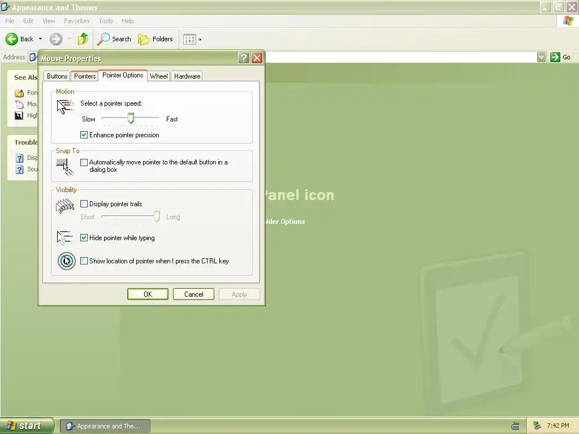This screenshot has width=579, height=434.
Task: Close Mouse Properties with red X
Action: (257, 58)
